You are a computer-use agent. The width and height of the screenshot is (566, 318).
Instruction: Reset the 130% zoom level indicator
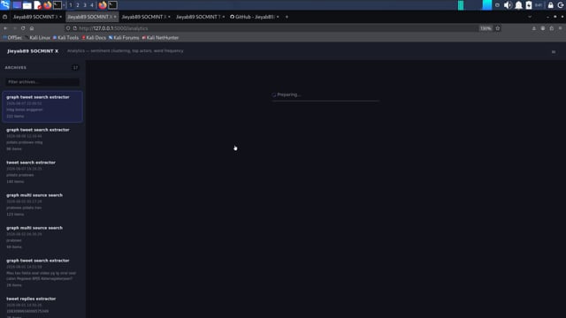pos(486,28)
